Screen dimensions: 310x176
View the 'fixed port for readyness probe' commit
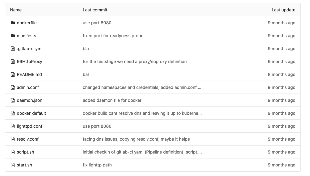click(113, 36)
